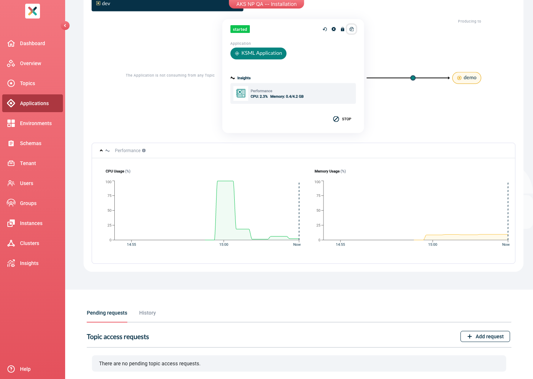Open the application's settings gear icon
The height and width of the screenshot is (379, 533).
click(x=333, y=29)
